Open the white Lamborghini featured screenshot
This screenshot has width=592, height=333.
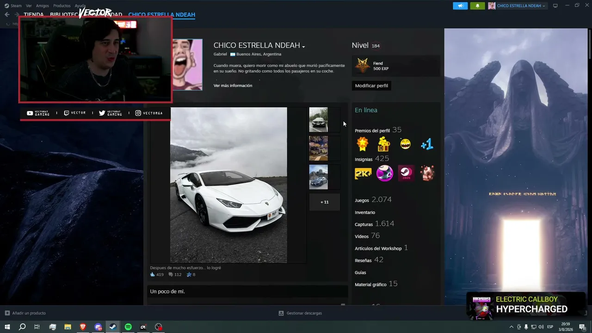coord(228,185)
